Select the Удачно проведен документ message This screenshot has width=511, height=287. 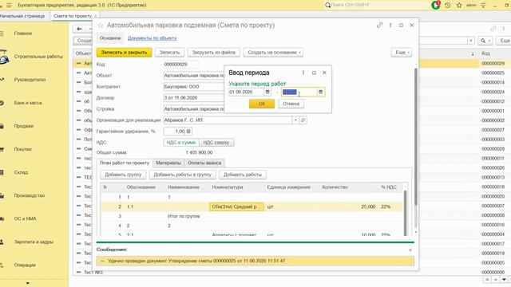pyautogui.click(x=255, y=261)
